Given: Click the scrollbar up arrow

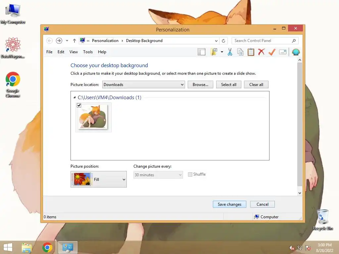Looking at the screenshot, I should (x=300, y=60).
